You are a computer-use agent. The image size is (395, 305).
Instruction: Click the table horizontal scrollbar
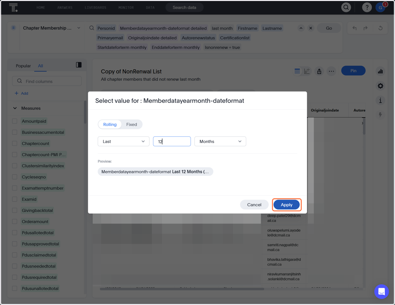pos(182,289)
